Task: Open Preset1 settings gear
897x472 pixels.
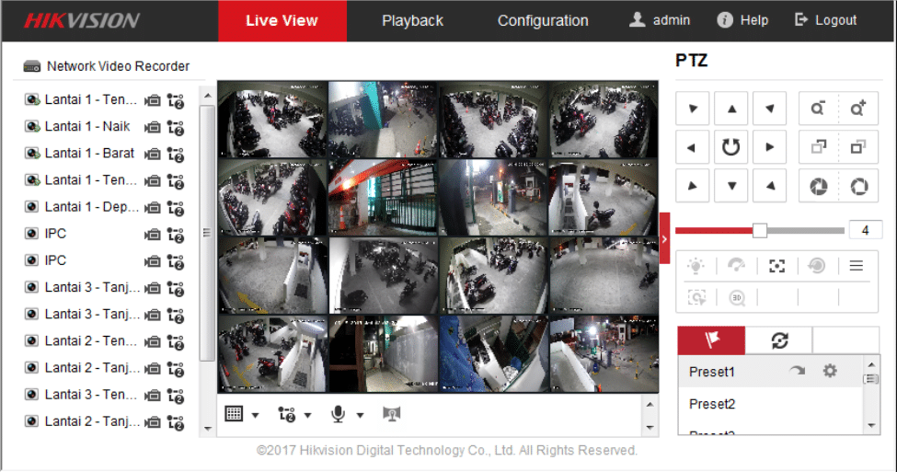Action: point(830,371)
